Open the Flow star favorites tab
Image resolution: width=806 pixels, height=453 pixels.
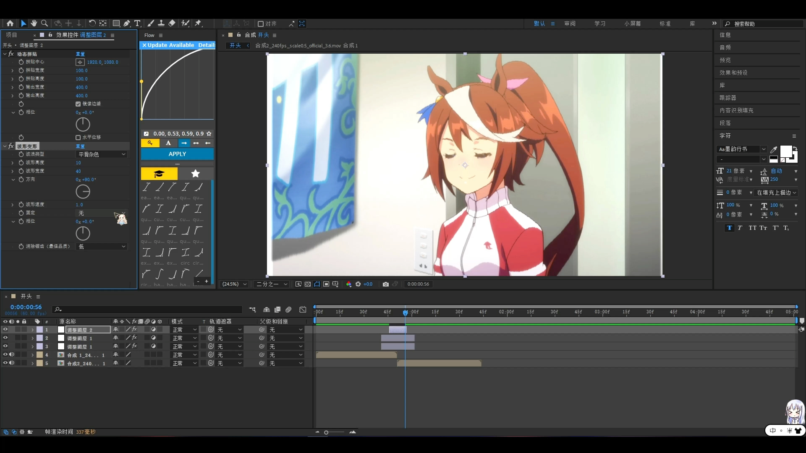[x=195, y=173]
